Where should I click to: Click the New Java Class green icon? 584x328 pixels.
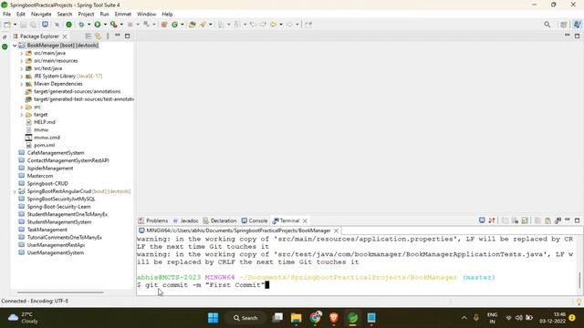[x=174, y=25]
